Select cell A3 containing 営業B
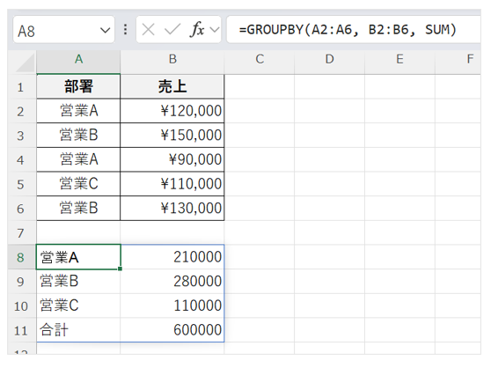This screenshot has height=368, width=491. pyautogui.click(x=78, y=136)
